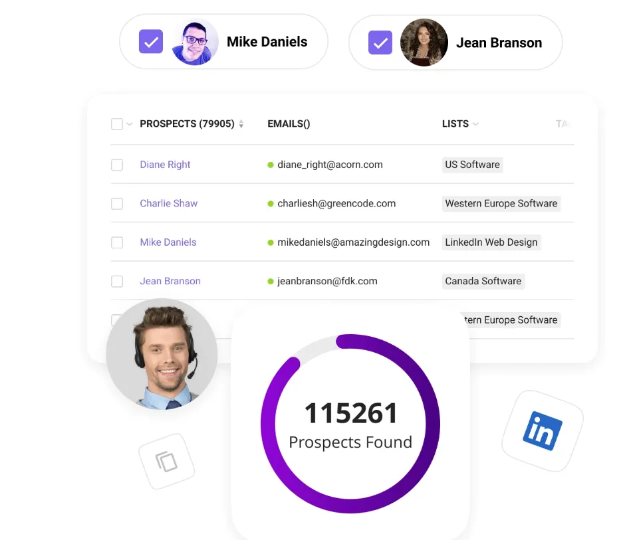Image resolution: width=637 pixels, height=540 pixels.
Task: Click the EMAILS() column header
Action: click(x=289, y=124)
